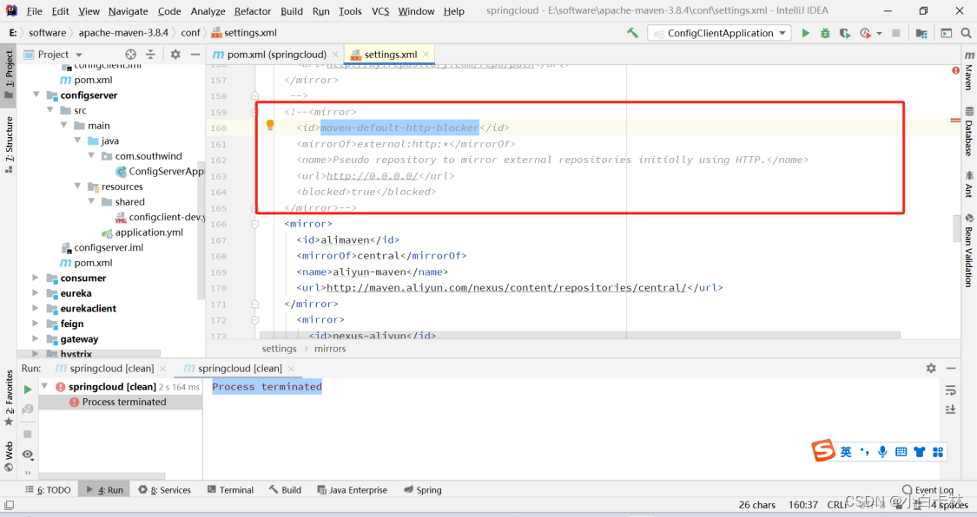Open the Spring tool window button

pyautogui.click(x=422, y=489)
